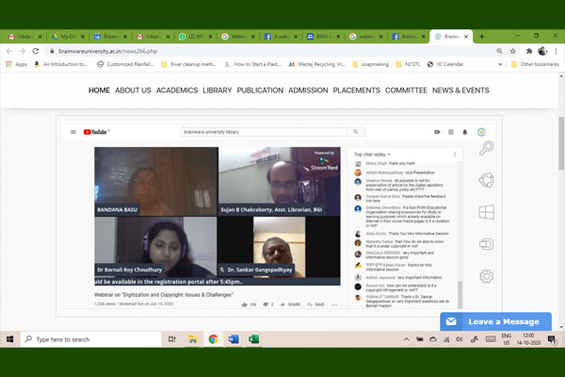This screenshot has width=565, height=377.
Task: Open the River cleanup bookmark folder
Action: tap(189, 64)
